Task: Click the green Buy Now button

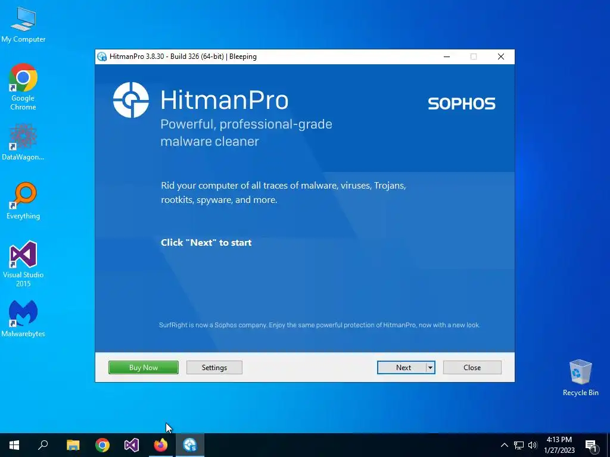Action: (x=143, y=367)
